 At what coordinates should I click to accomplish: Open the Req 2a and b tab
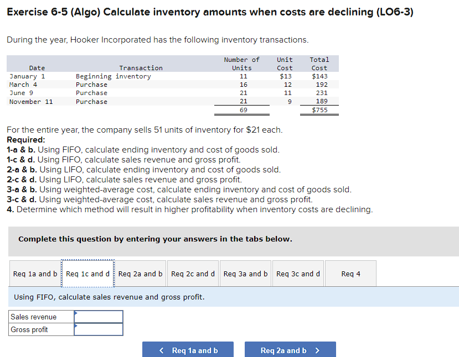coord(140,273)
